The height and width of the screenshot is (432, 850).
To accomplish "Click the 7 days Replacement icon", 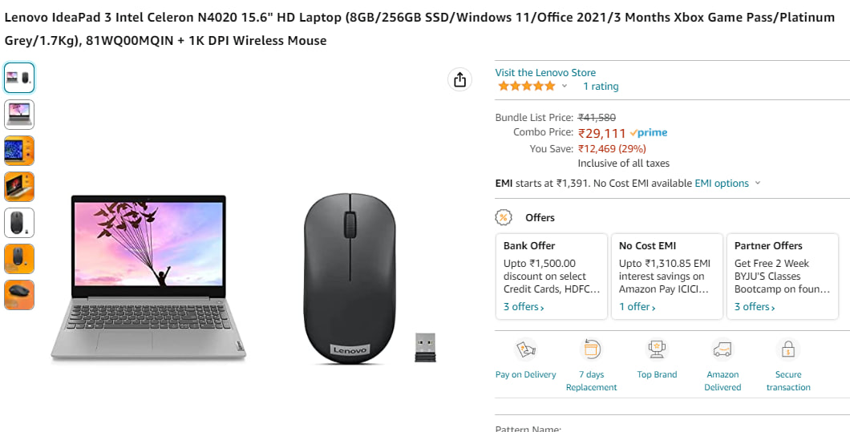I will [591, 349].
